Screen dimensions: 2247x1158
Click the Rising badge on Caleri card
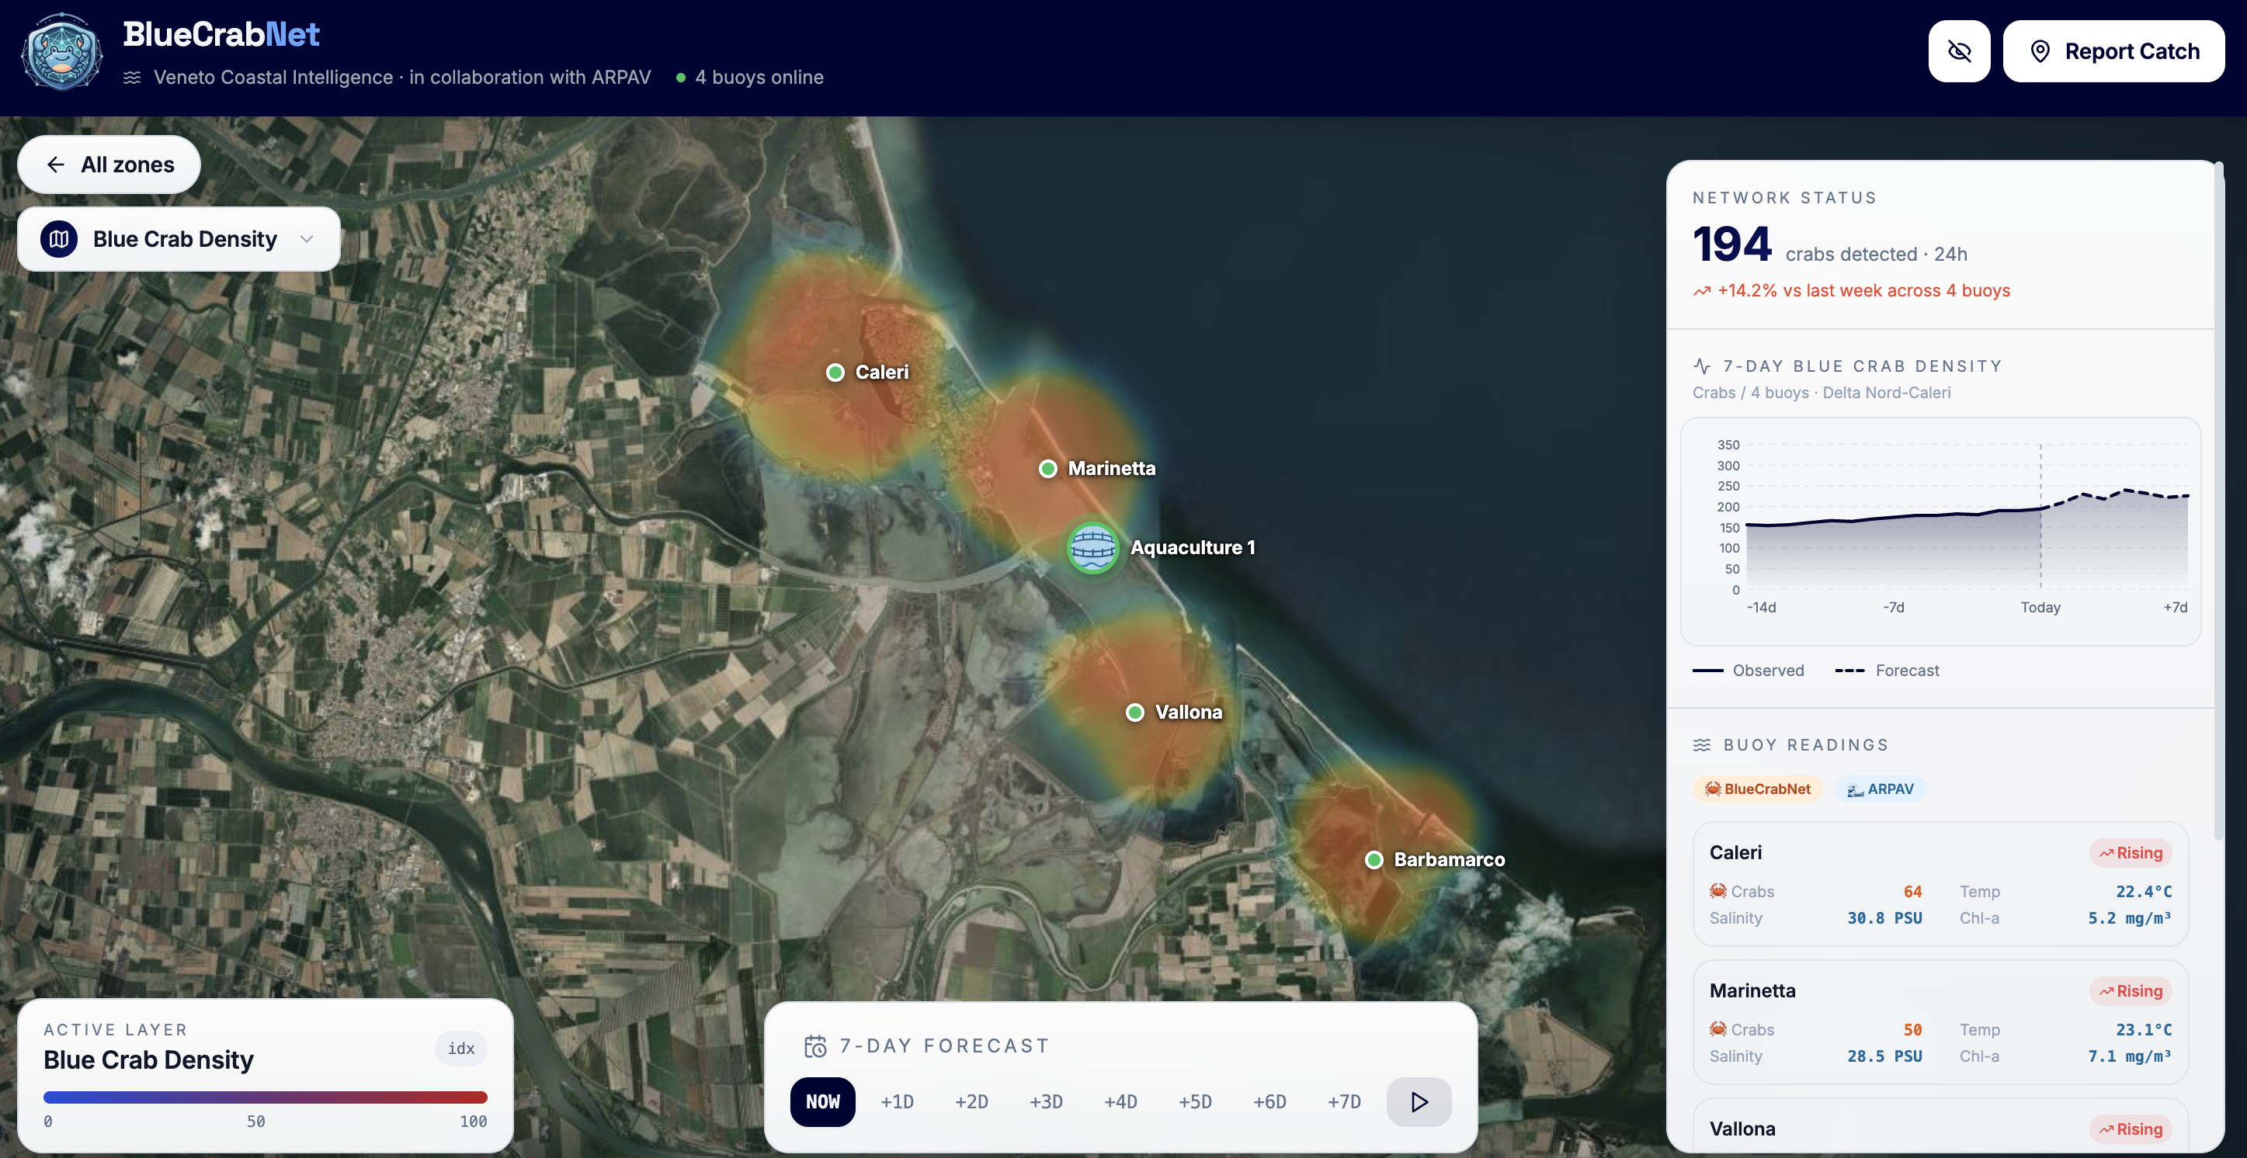tap(2130, 853)
